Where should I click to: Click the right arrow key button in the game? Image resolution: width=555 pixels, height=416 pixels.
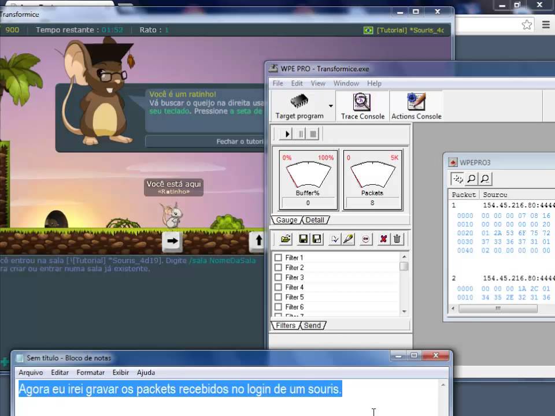[x=172, y=242]
